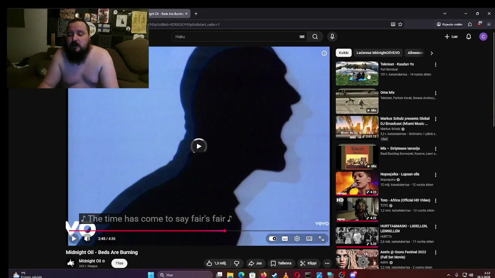Click taskbar Hae search box

point(186,275)
